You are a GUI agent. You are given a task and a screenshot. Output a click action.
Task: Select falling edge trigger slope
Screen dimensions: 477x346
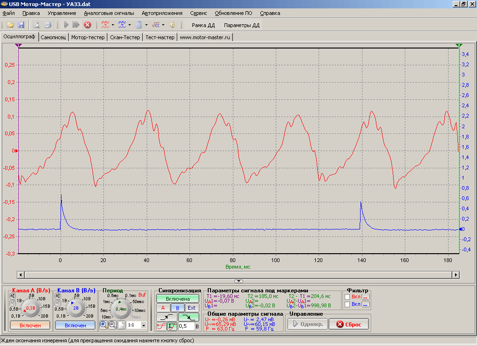pos(189,317)
